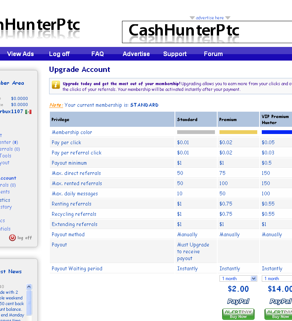The image size is (292, 321).
Task: Click Premium $0.75 Renting referrals value
Action: pyautogui.click(x=226, y=204)
